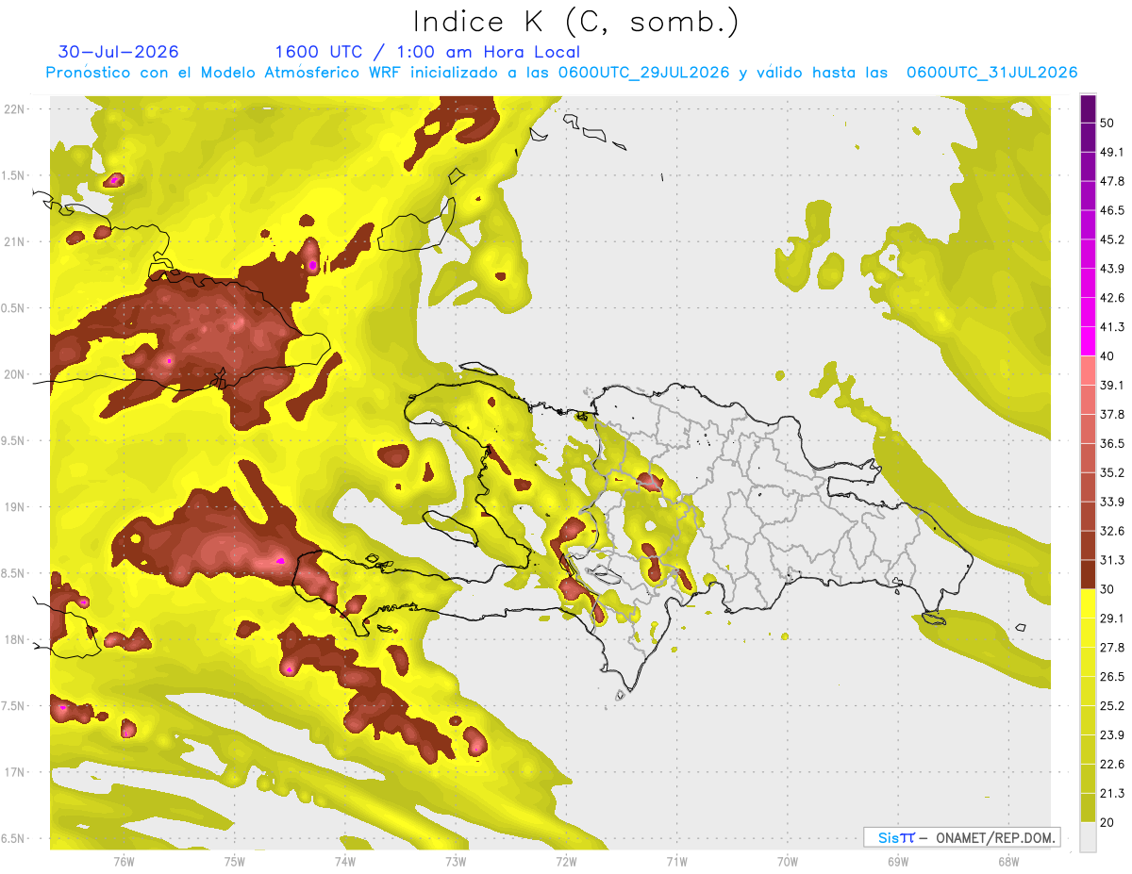Click legend value '46.5'
1132x874 pixels.
(1112, 210)
